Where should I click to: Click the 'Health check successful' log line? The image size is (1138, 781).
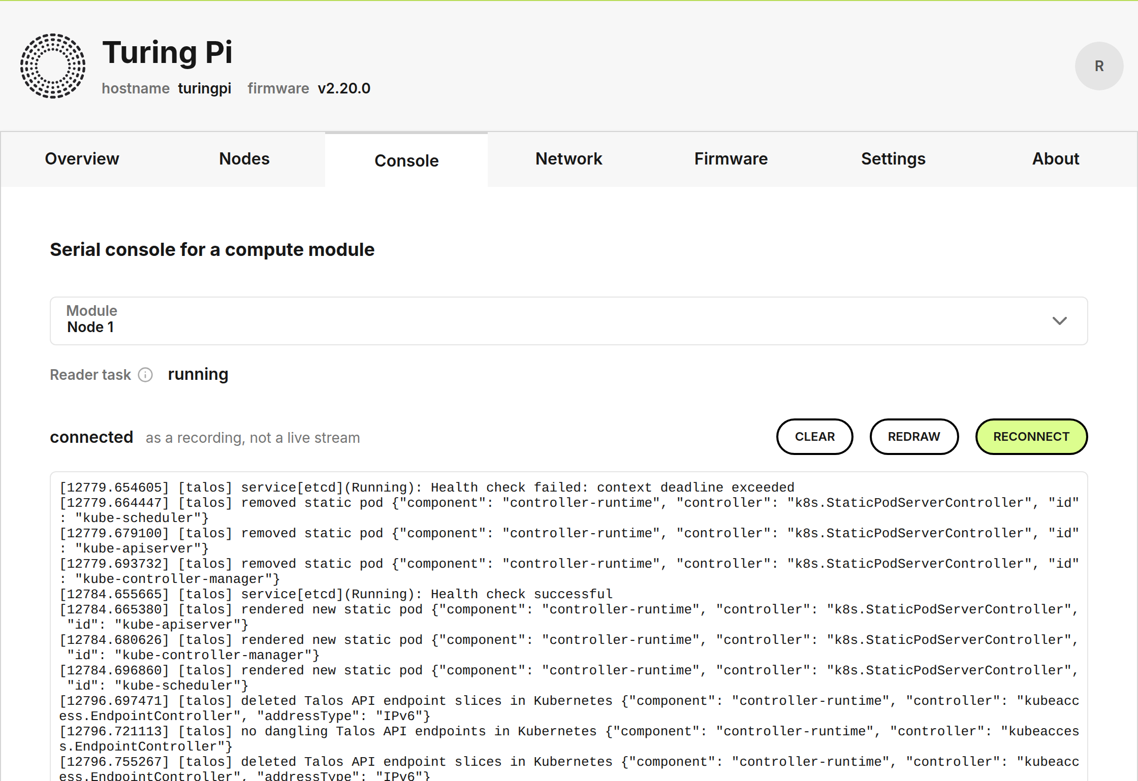(x=336, y=594)
